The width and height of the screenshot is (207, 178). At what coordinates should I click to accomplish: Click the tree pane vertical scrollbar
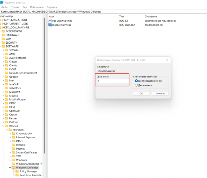click(44, 103)
